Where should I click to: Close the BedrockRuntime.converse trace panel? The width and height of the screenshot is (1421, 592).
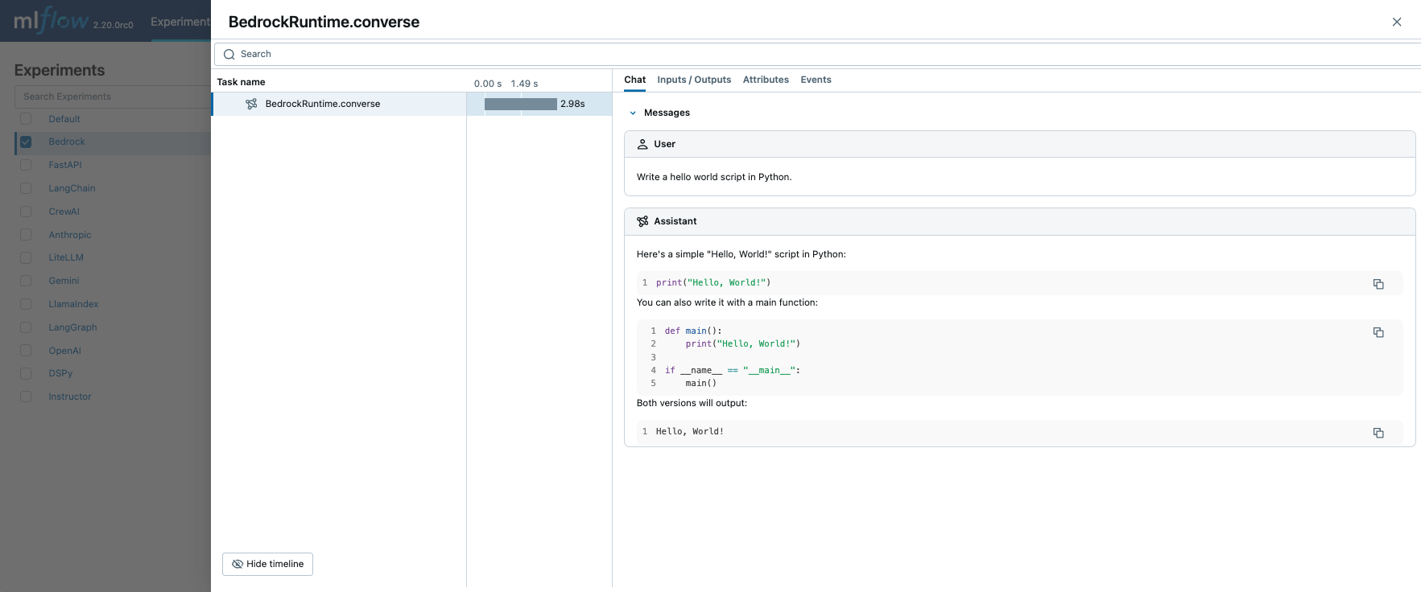(x=1397, y=22)
